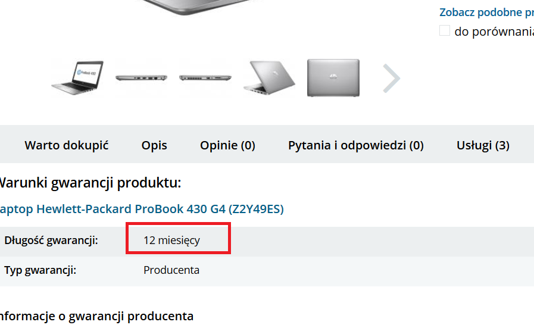Screen dimensions: 534x328
Task: Switch to 'Opis' tab
Action: 154,145
